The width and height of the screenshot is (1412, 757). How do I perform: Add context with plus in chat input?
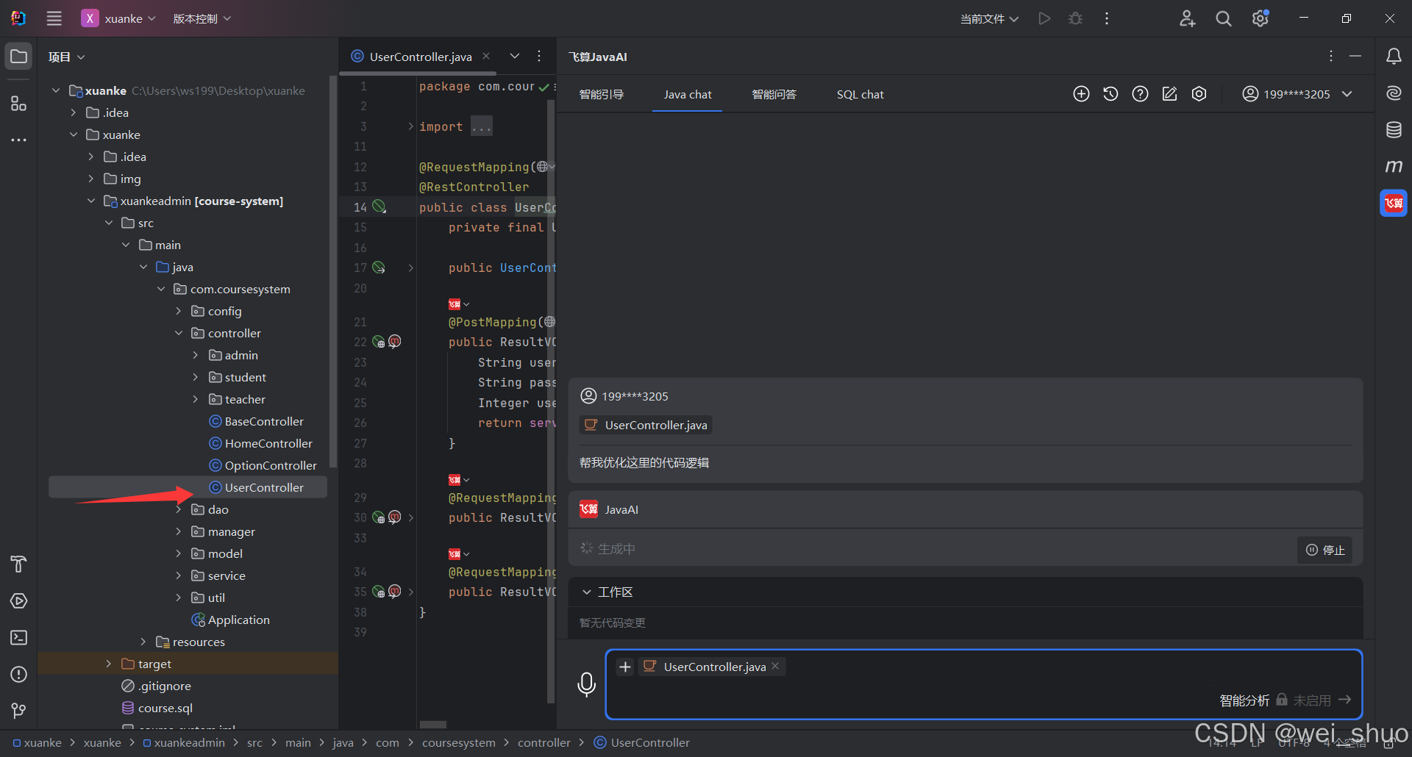point(625,667)
